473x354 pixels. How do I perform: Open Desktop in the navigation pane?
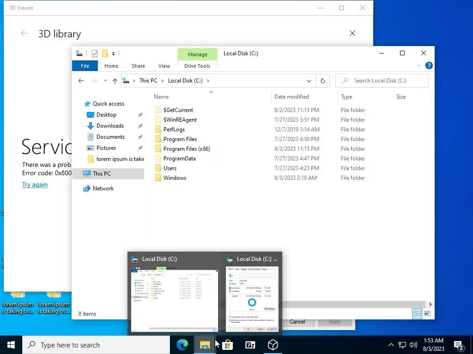pyautogui.click(x=106, y=115)
